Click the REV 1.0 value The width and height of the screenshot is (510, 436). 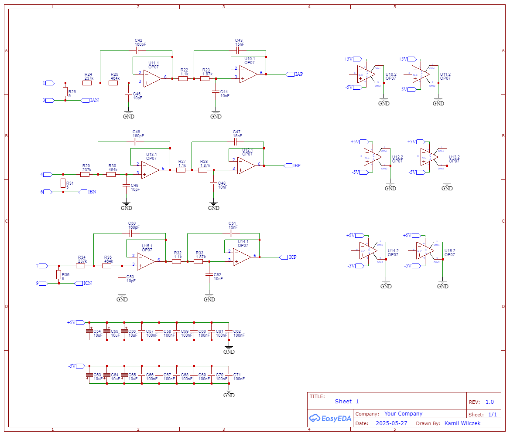[489, 402]
